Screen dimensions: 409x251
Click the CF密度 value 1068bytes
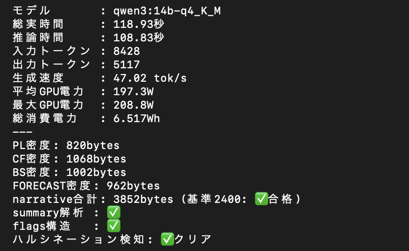pos(96,159)
